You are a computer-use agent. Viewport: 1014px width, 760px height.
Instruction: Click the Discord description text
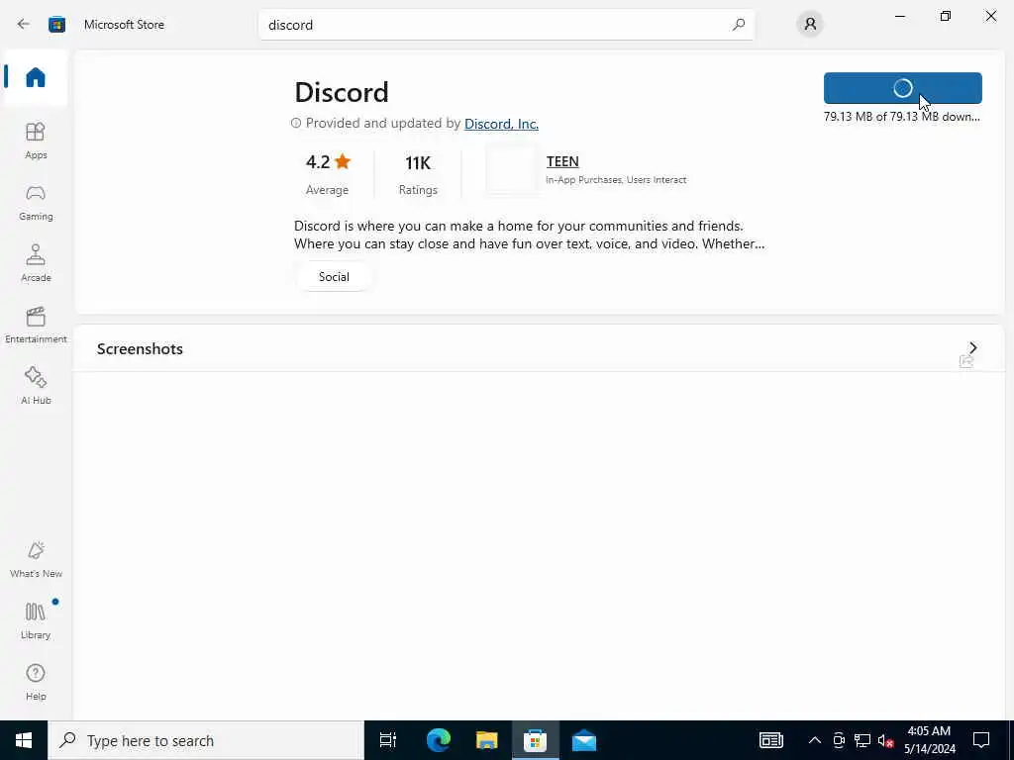(529, 235)
